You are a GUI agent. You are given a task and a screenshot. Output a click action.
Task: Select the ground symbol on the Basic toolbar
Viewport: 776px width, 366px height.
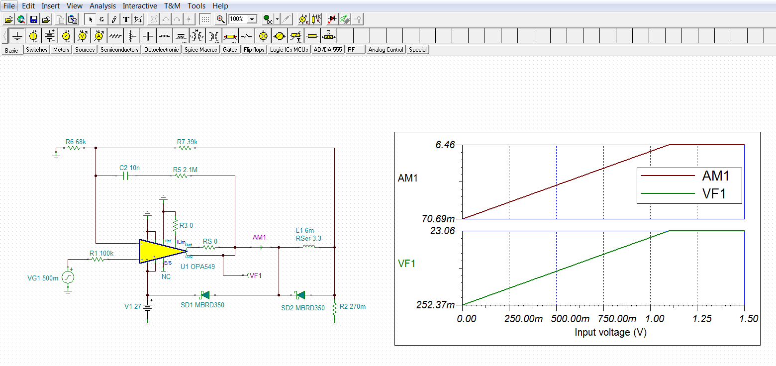tap(17, 36)
